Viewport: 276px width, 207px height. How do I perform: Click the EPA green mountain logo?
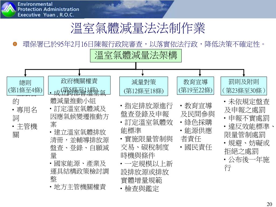coord(9,9)
